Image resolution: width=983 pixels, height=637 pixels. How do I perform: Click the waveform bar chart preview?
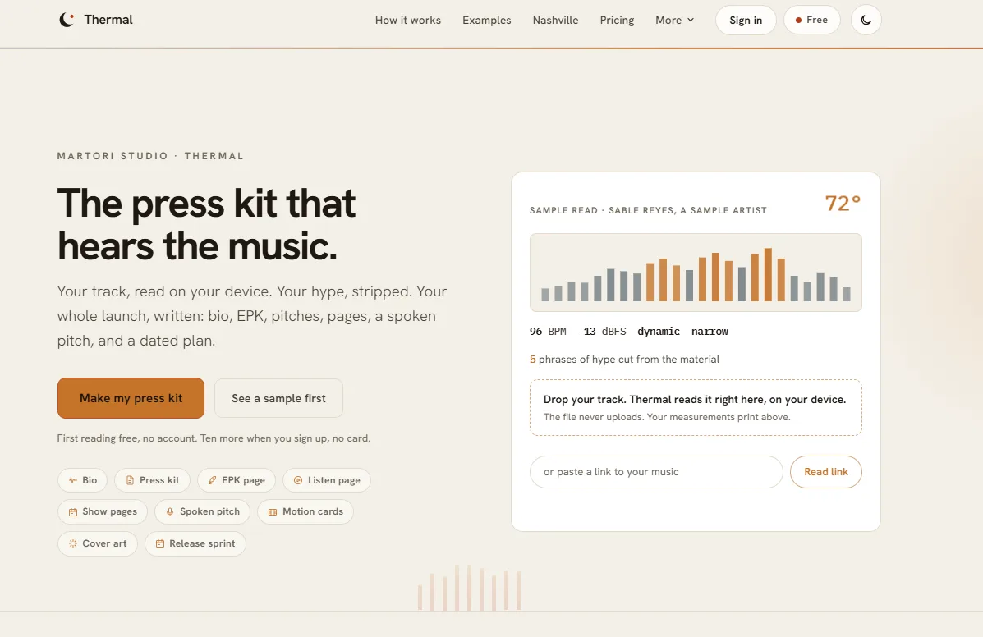696,273
